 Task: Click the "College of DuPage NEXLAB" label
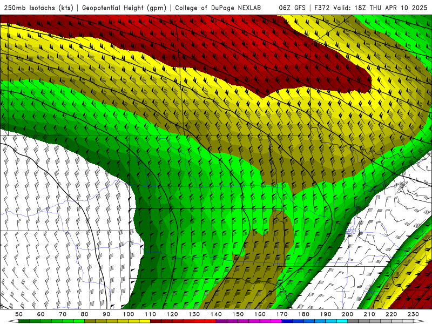(218, 8)
